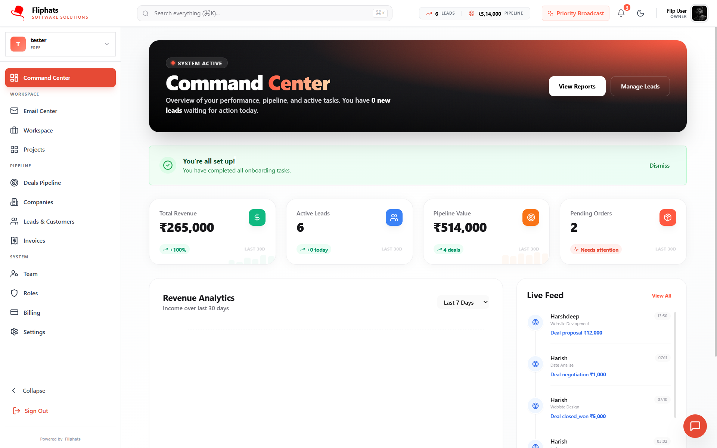Click the Total Revenue dollar icon

257,217
